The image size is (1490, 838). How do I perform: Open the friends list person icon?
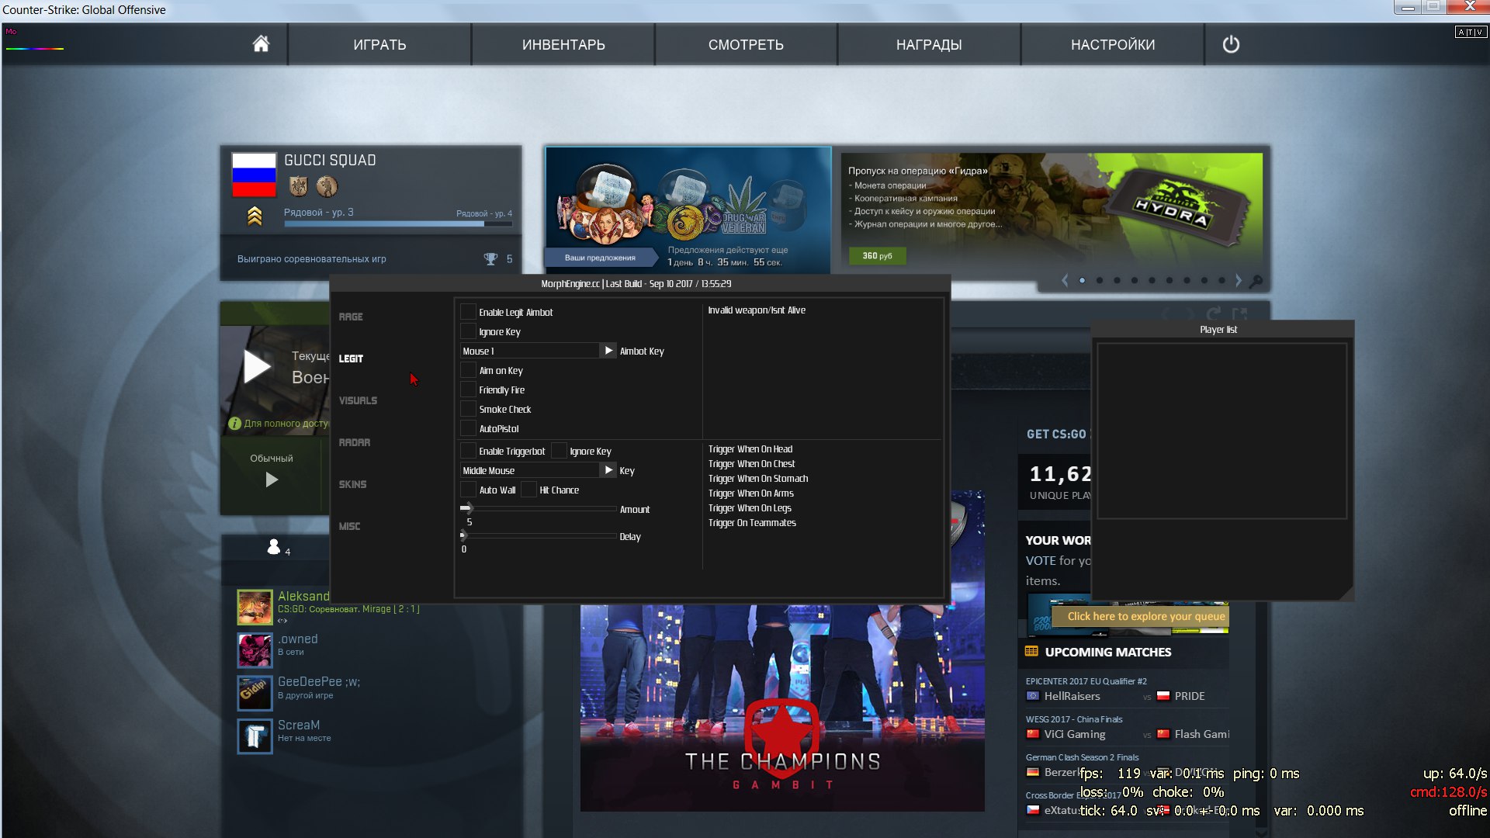click(x=273, y=547)
